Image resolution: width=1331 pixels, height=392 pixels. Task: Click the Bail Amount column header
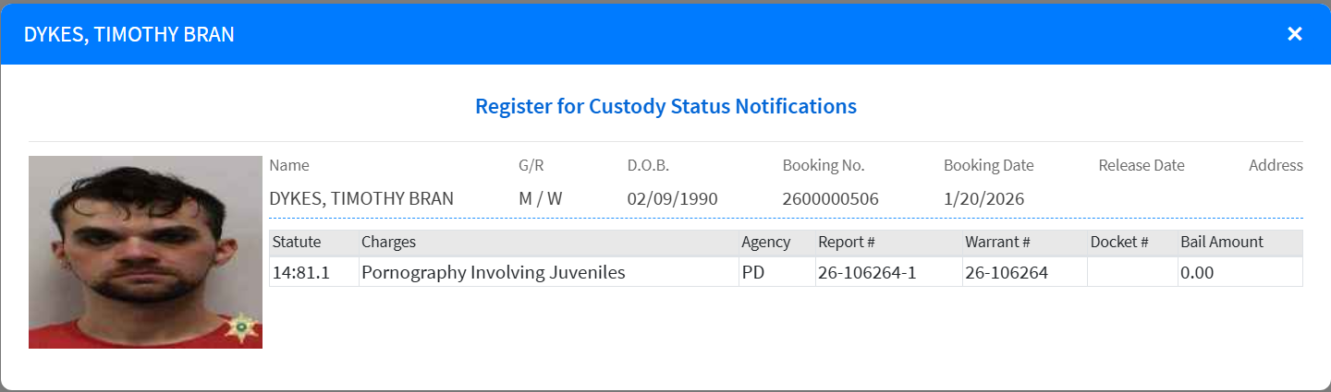(1222, 243)
